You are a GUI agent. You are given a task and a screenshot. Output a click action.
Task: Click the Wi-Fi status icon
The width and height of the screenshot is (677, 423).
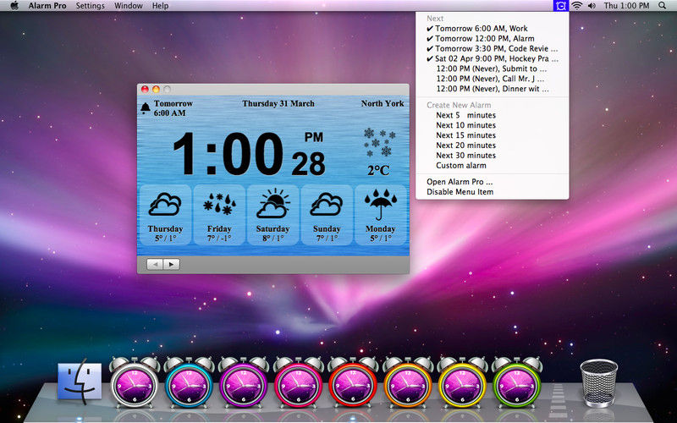tap(577, 6)
